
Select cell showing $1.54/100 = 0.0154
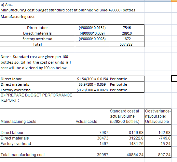click(92, 79)
